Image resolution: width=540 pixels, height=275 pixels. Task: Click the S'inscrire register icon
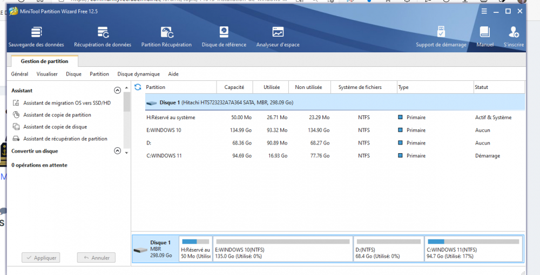click(513, 37)
